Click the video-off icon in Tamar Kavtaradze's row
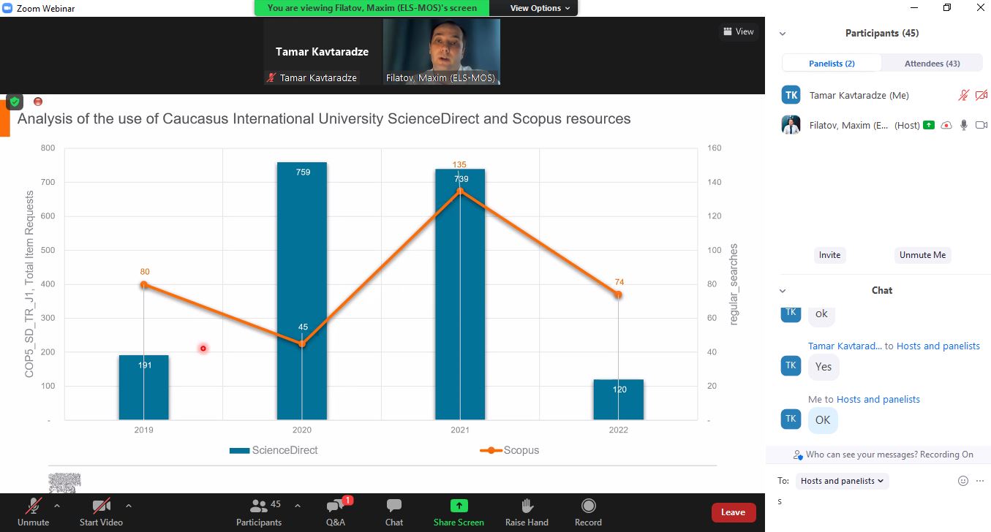 click(x=981, y=95)
